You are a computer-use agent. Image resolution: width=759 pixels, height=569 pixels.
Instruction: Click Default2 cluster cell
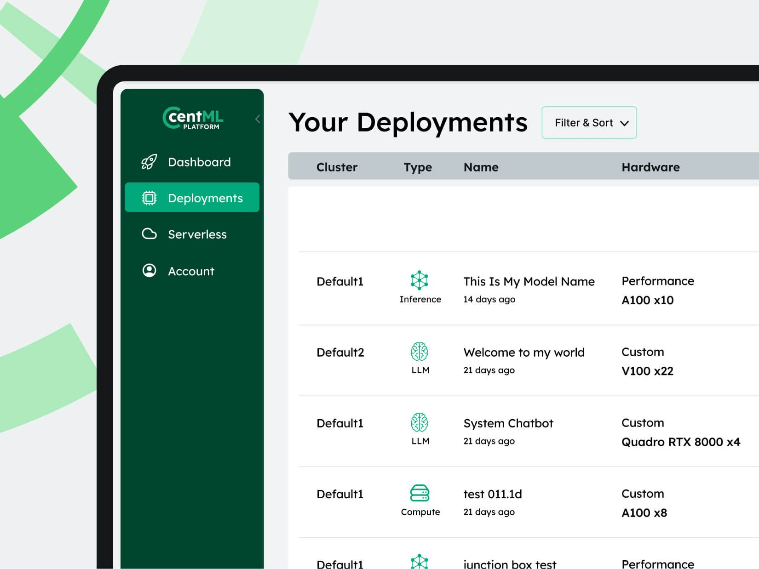pos(340,353)
